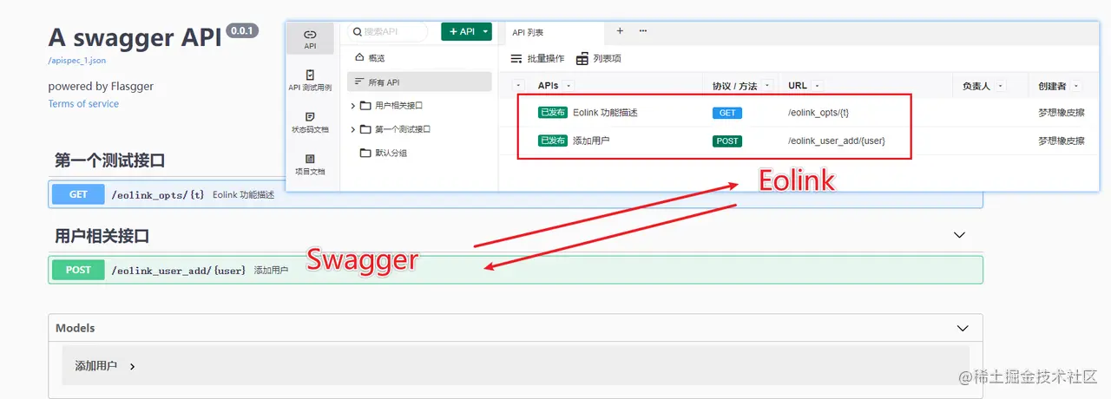
Task: Collapse the Models section chevron
Action: click(962, 328)
